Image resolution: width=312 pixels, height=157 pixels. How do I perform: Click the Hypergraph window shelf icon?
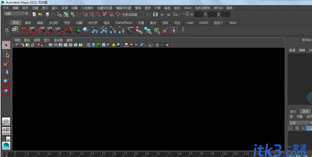130,30
